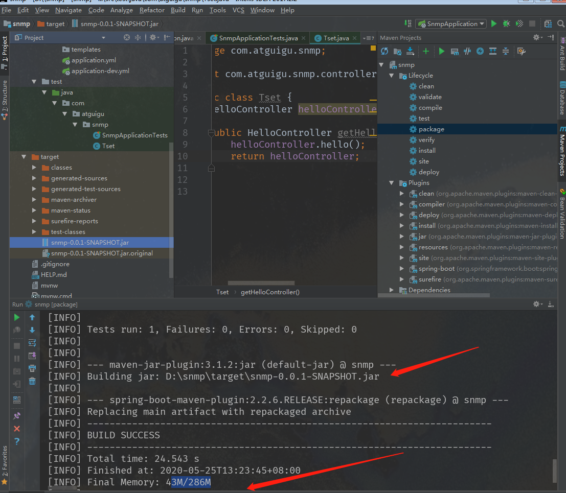The width and height of the screenshot is (566, 493).
Task: Reimport all Maven projects
Action: coord(384,51)
